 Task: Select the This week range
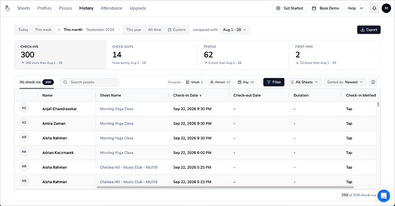tap(44, 30)
